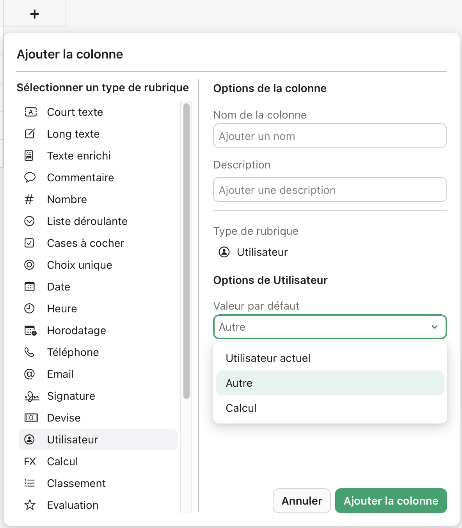Choose the Horodatage timestamp icon
Screen dimensions: 462x528
click(x=30, y=331)
